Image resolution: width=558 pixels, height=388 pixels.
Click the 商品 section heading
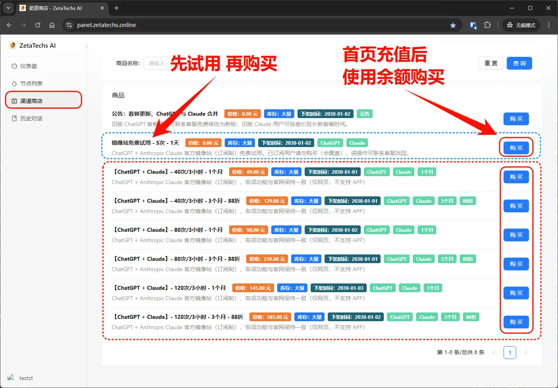[118, 95]
